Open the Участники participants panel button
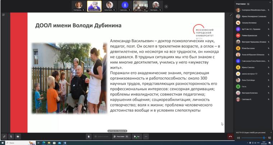Screen dimensions: 273x145 pyautogui.click(x=121, y=136)
